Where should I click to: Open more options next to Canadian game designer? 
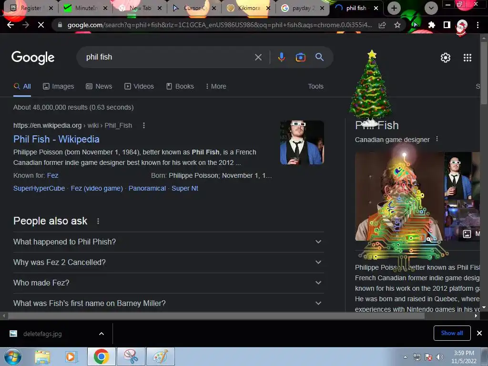tap(437, 139)
